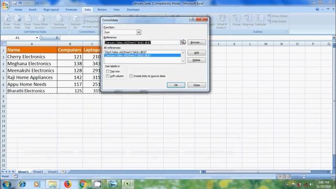This screenshot has height=189, width=336.
Task: Open the Home ribbon tab
Action: [18, 9]
